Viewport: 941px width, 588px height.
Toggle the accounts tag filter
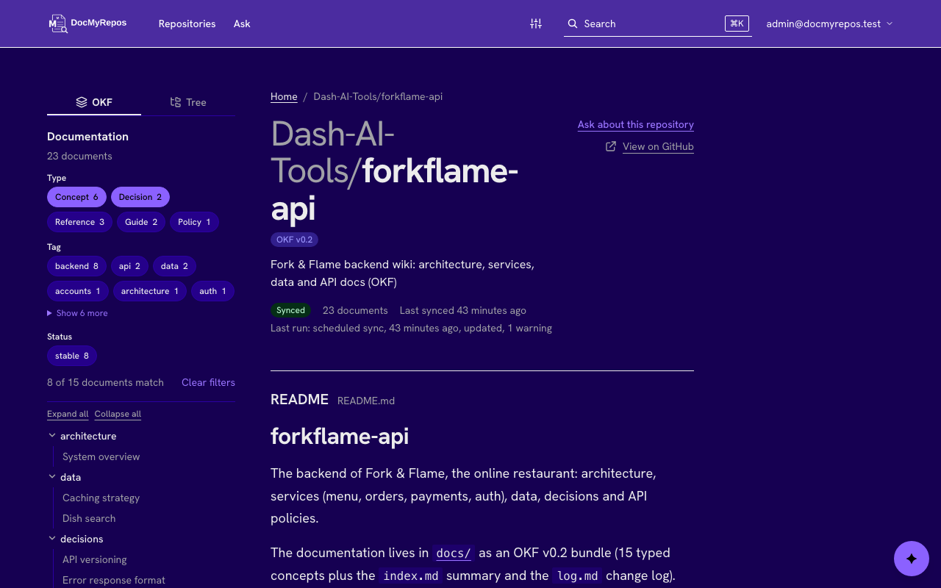coord(78,291)
